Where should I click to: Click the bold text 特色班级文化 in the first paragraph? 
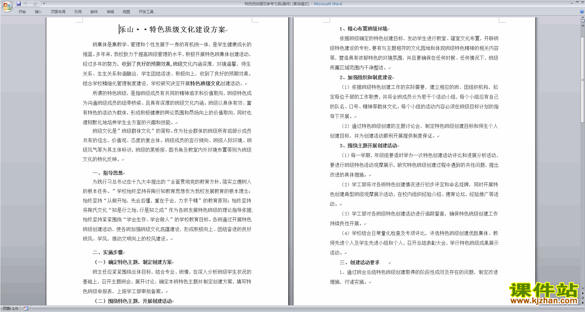tap(205, 83)
